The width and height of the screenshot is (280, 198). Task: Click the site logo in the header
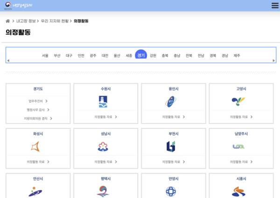[18, 6]
